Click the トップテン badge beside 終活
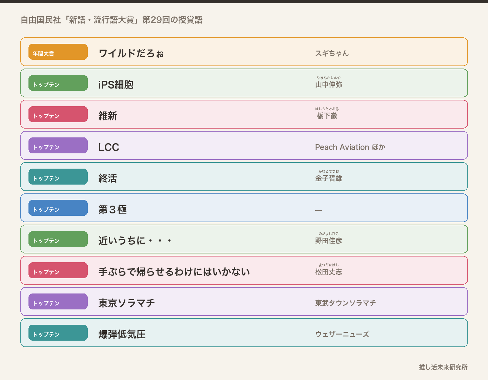 tap(58, 177)
